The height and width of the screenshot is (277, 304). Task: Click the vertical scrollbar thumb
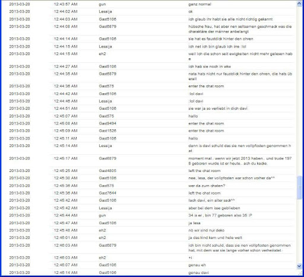299,187
